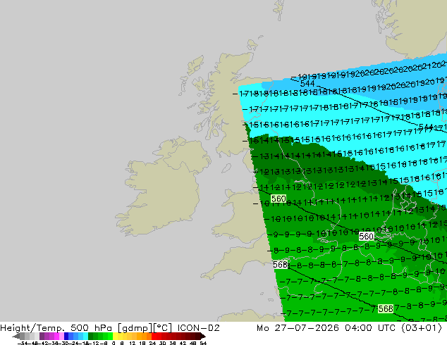The width and height of the screenshot is (447, 345).
Task: Click the 'ICON-D2' model name
Action: (x=198, y=328)
